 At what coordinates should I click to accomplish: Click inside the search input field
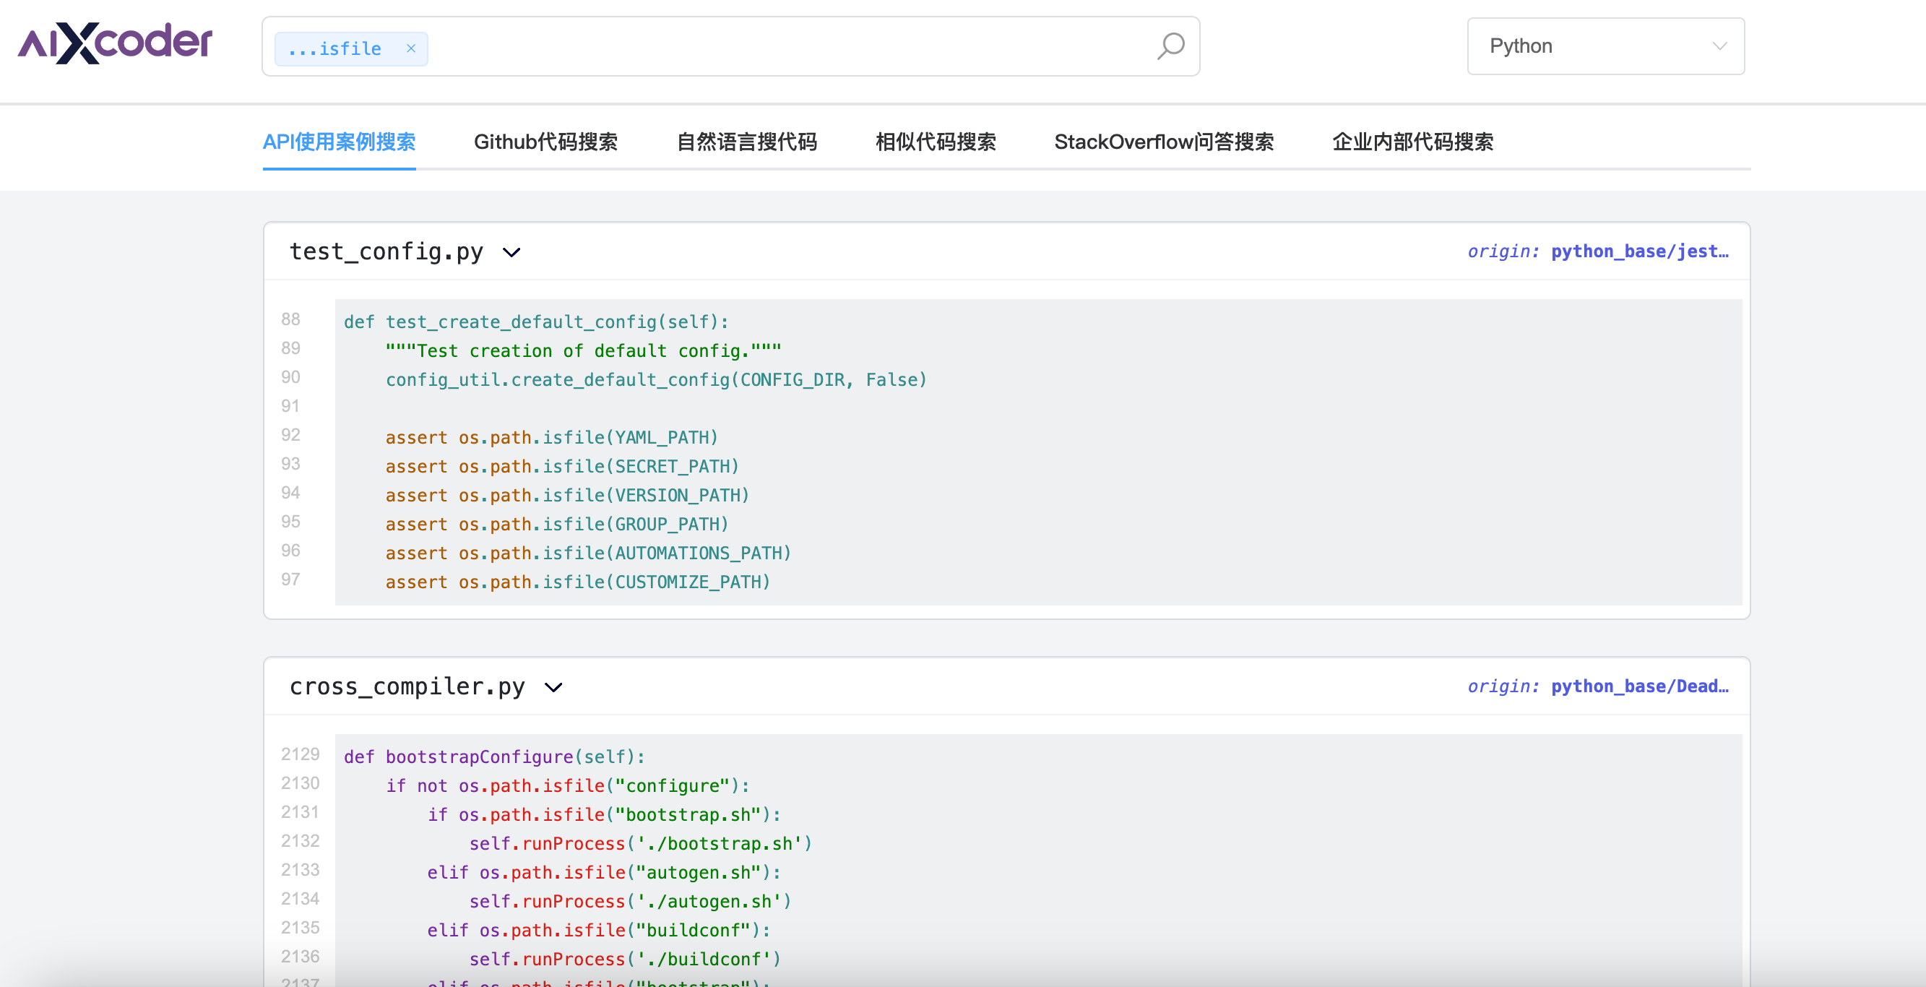(x=748, y=47)
